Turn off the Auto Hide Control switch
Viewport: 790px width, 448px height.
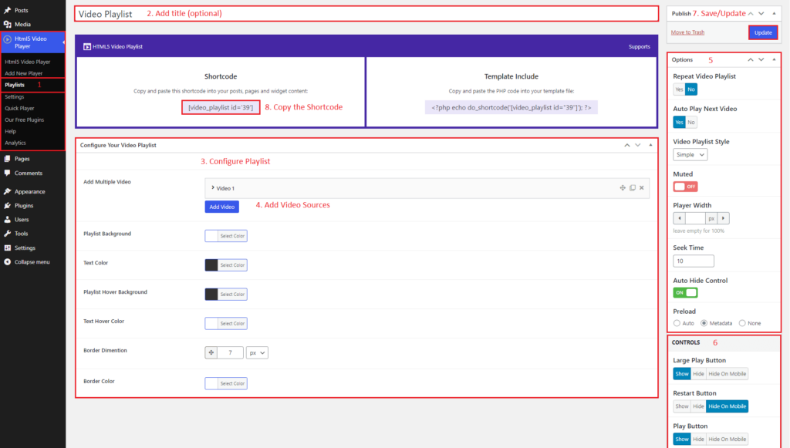tap(685, 293)
